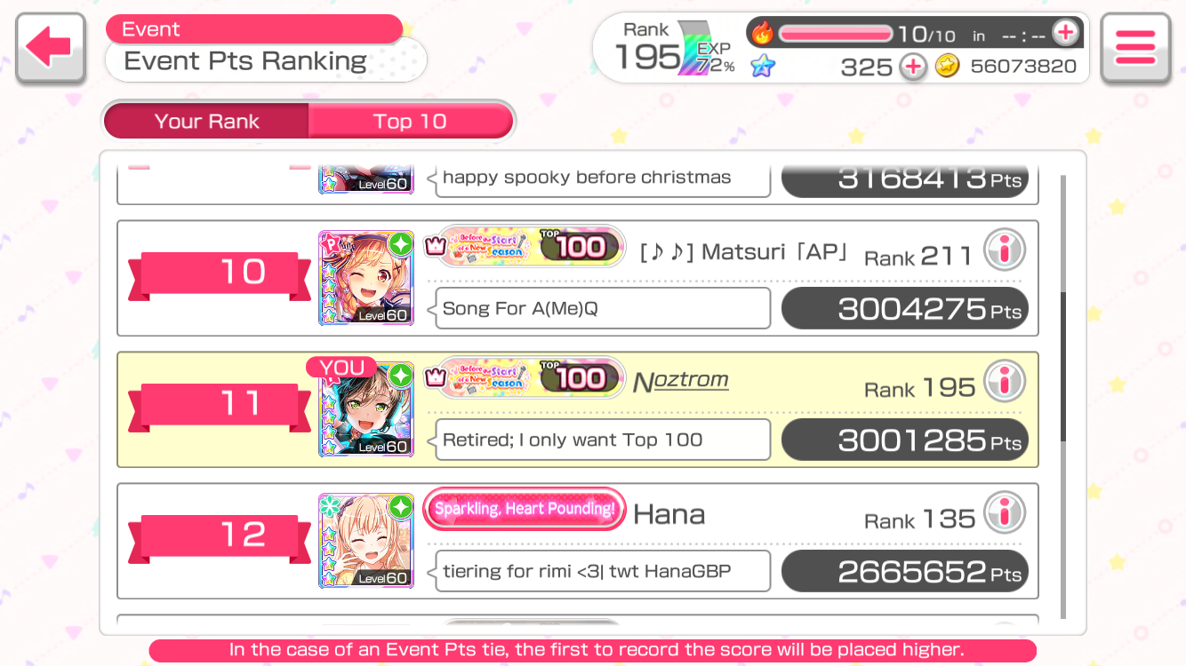Click the gold coin icon

pos(948,67)
